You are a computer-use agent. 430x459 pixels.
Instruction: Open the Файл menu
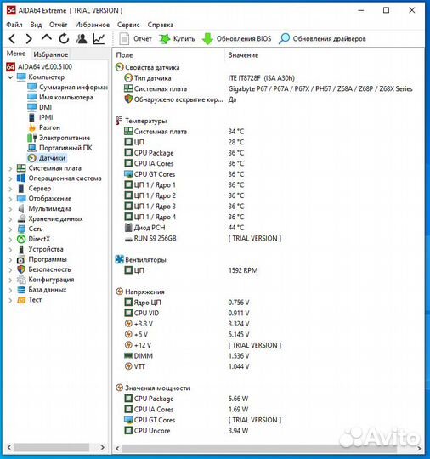[x=14, y=25]
